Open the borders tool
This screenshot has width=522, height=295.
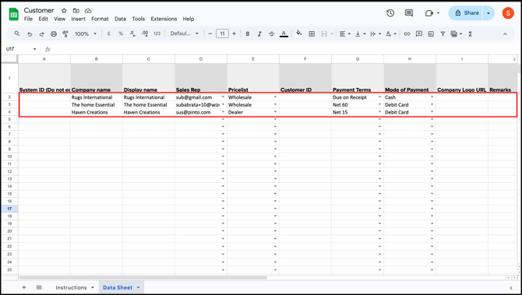(312, 34)
